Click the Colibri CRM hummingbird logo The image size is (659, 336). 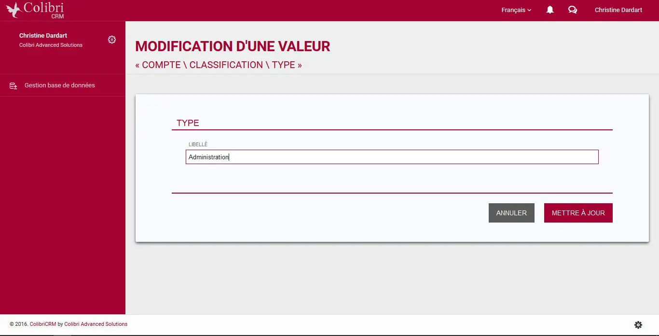(35, 10)
